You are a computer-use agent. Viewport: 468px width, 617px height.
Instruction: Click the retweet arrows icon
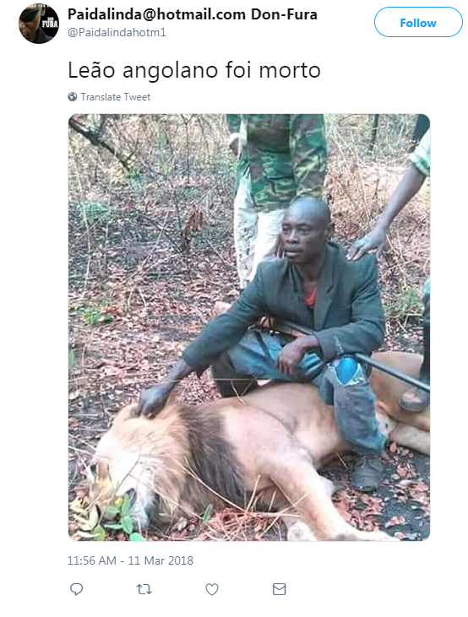[144, 589]
